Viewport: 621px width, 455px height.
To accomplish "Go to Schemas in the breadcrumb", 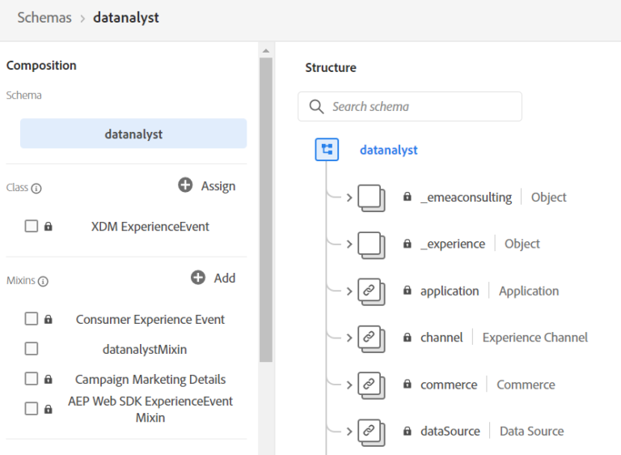I will pos(44,17).
